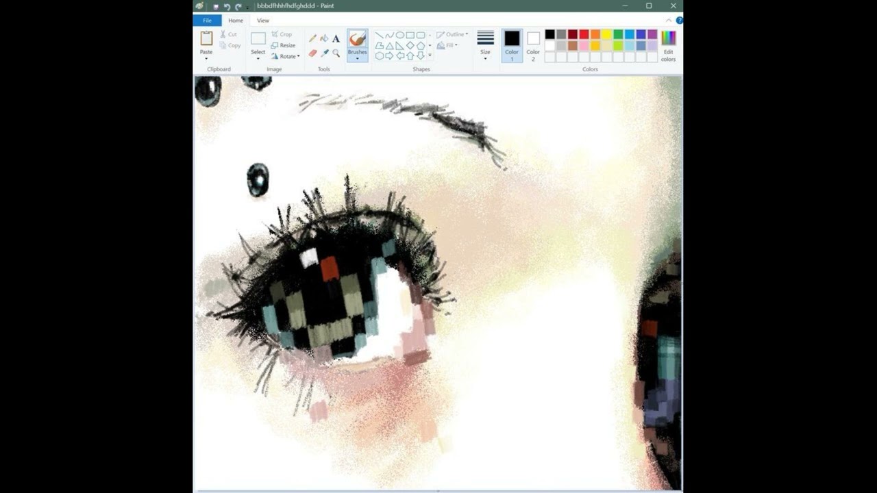877x493 pixels.
Task: Choose the Rectangle shape
Action: pos(410,35)
